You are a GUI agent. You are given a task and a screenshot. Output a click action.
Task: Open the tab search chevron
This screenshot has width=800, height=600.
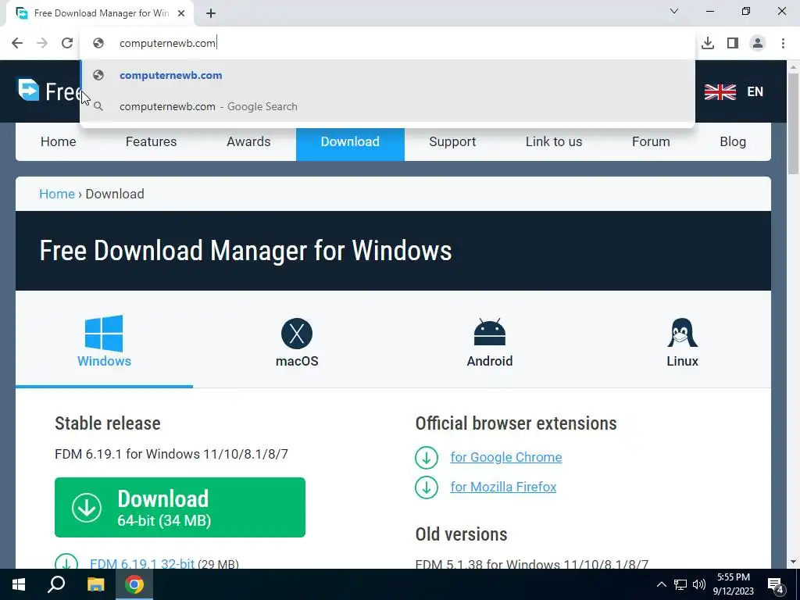tap(674, 11)
